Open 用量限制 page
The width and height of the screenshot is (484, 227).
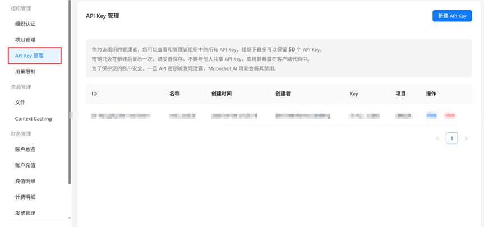tap(25, 72)
